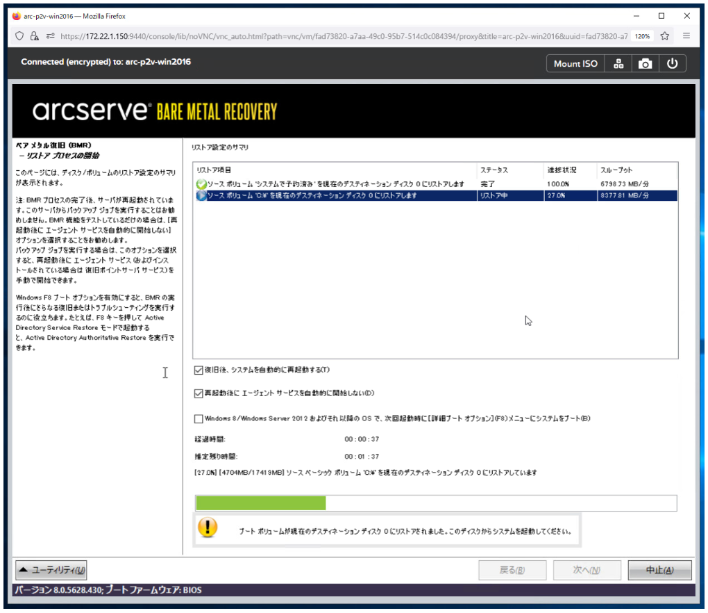Bookmark this page with the star icon
708x613 pixels.
tap(665, 36)
